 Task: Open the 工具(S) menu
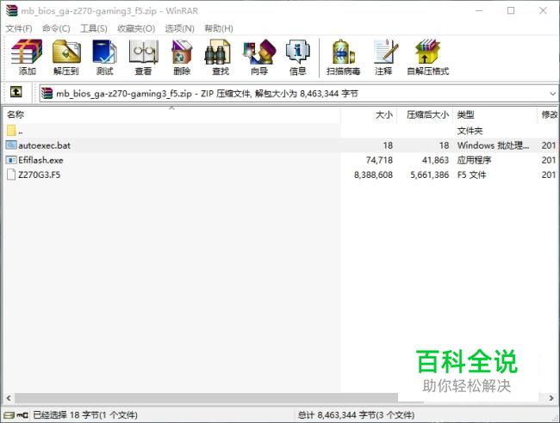(x=94, y=28)
